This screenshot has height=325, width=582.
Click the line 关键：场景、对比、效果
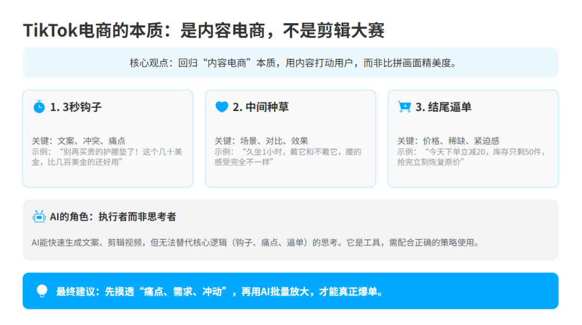tap(261, 141)
